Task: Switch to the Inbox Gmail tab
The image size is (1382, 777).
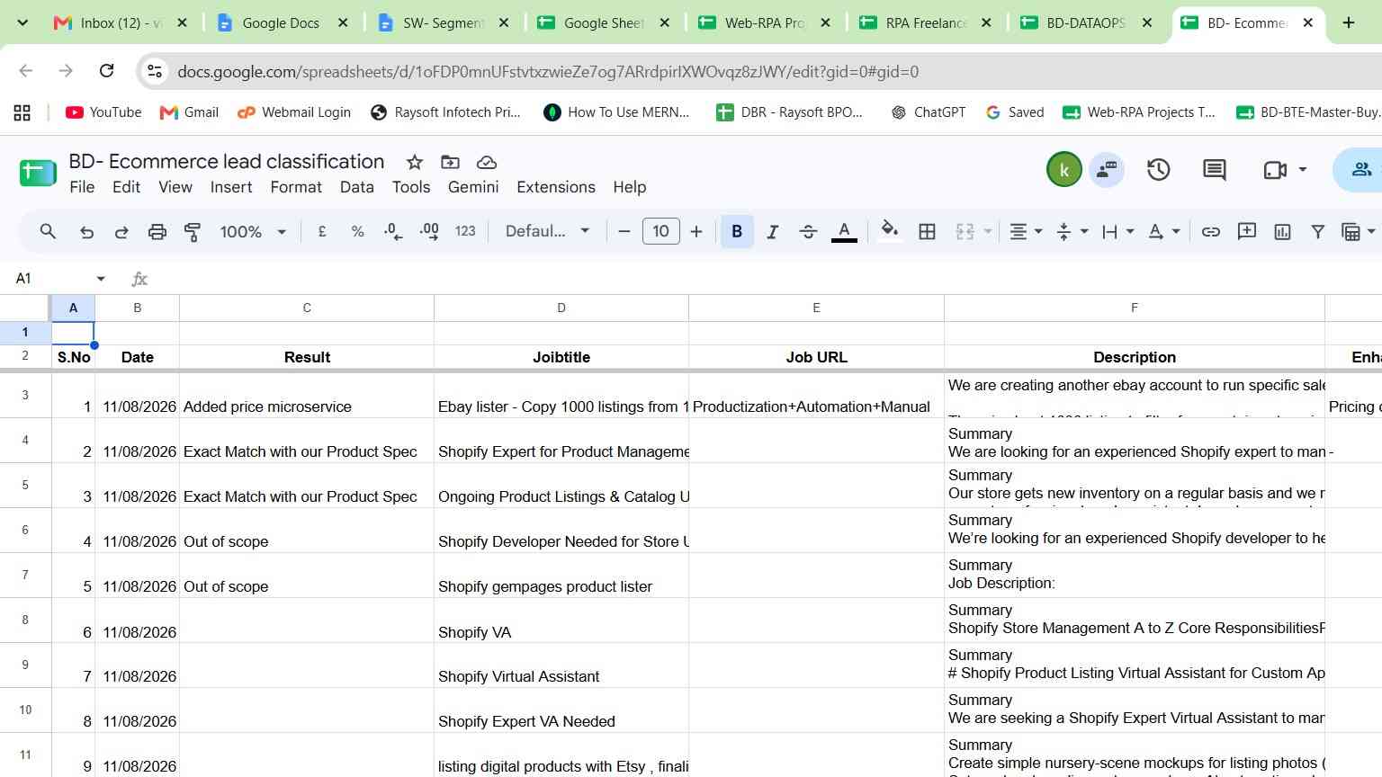Action: point(121,23)
